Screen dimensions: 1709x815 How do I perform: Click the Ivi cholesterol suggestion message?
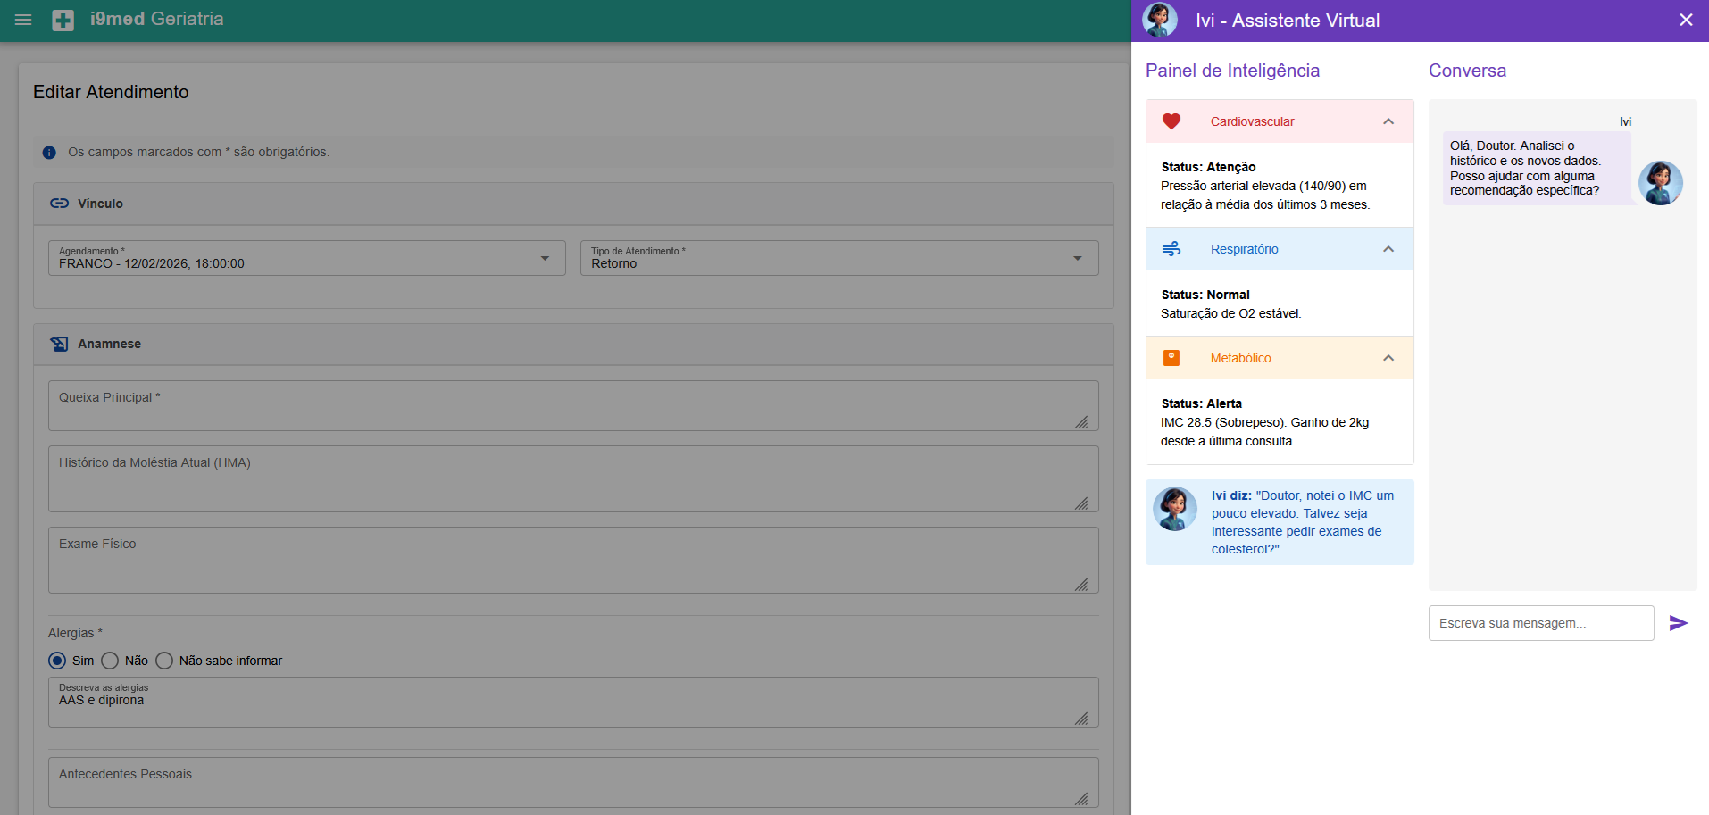[1303, 522]
